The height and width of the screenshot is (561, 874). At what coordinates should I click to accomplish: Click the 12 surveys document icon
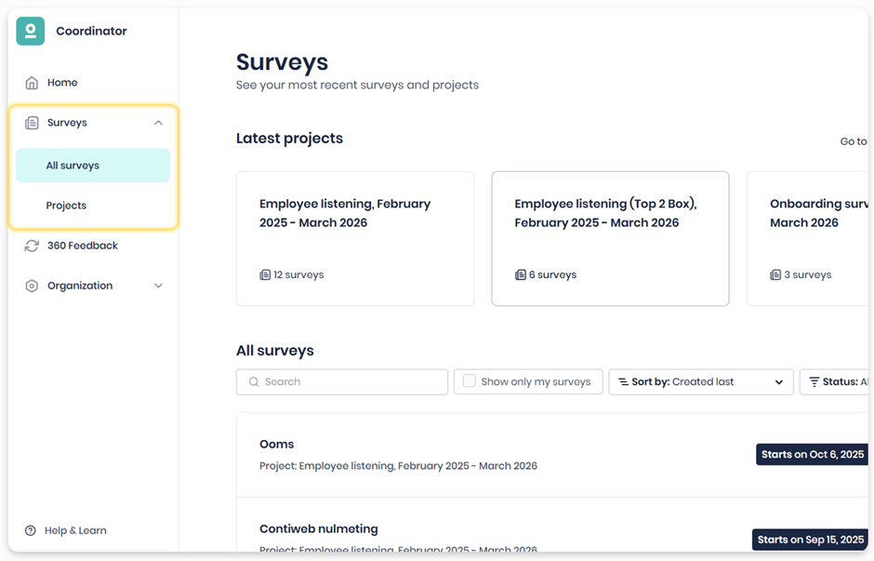point(265,275)
